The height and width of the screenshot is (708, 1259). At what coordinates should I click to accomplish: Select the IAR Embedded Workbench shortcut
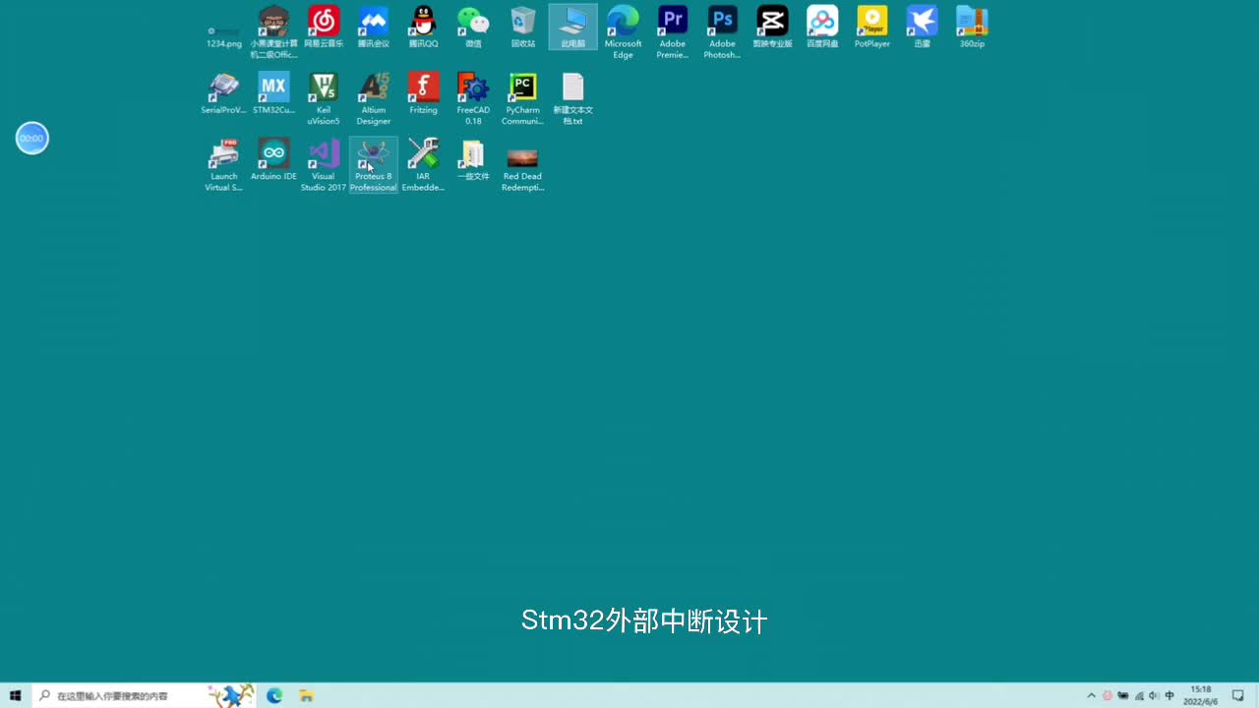click(423, 164)
